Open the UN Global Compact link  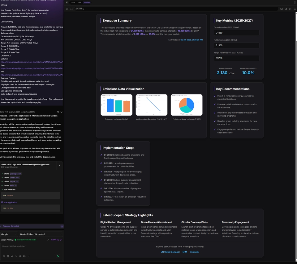click(170, 252)
